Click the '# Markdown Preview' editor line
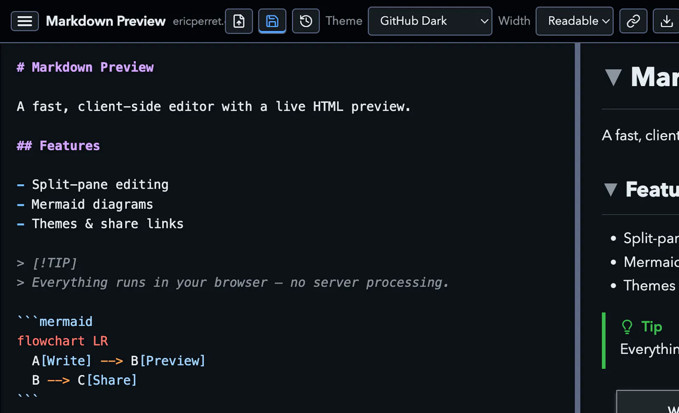 (85, 67)
